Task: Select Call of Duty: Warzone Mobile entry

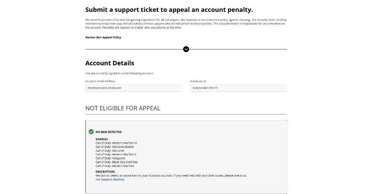Action: pos(115,147)
